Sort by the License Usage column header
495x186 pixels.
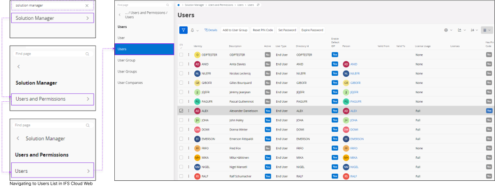pos(423,47)
